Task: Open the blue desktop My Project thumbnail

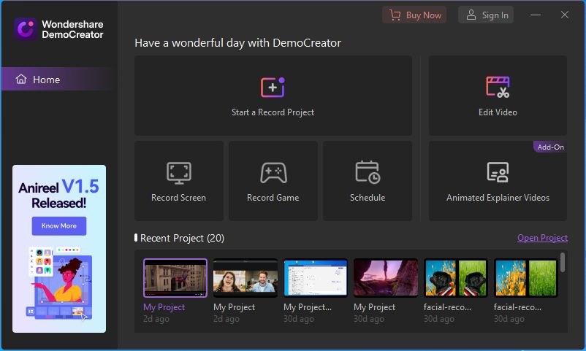Action: [x=316, y=278]
